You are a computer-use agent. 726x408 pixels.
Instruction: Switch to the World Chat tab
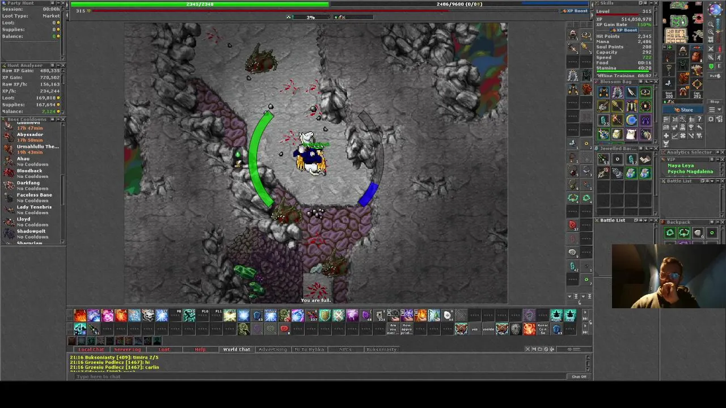pyautogui.click(x=237, y=349)
